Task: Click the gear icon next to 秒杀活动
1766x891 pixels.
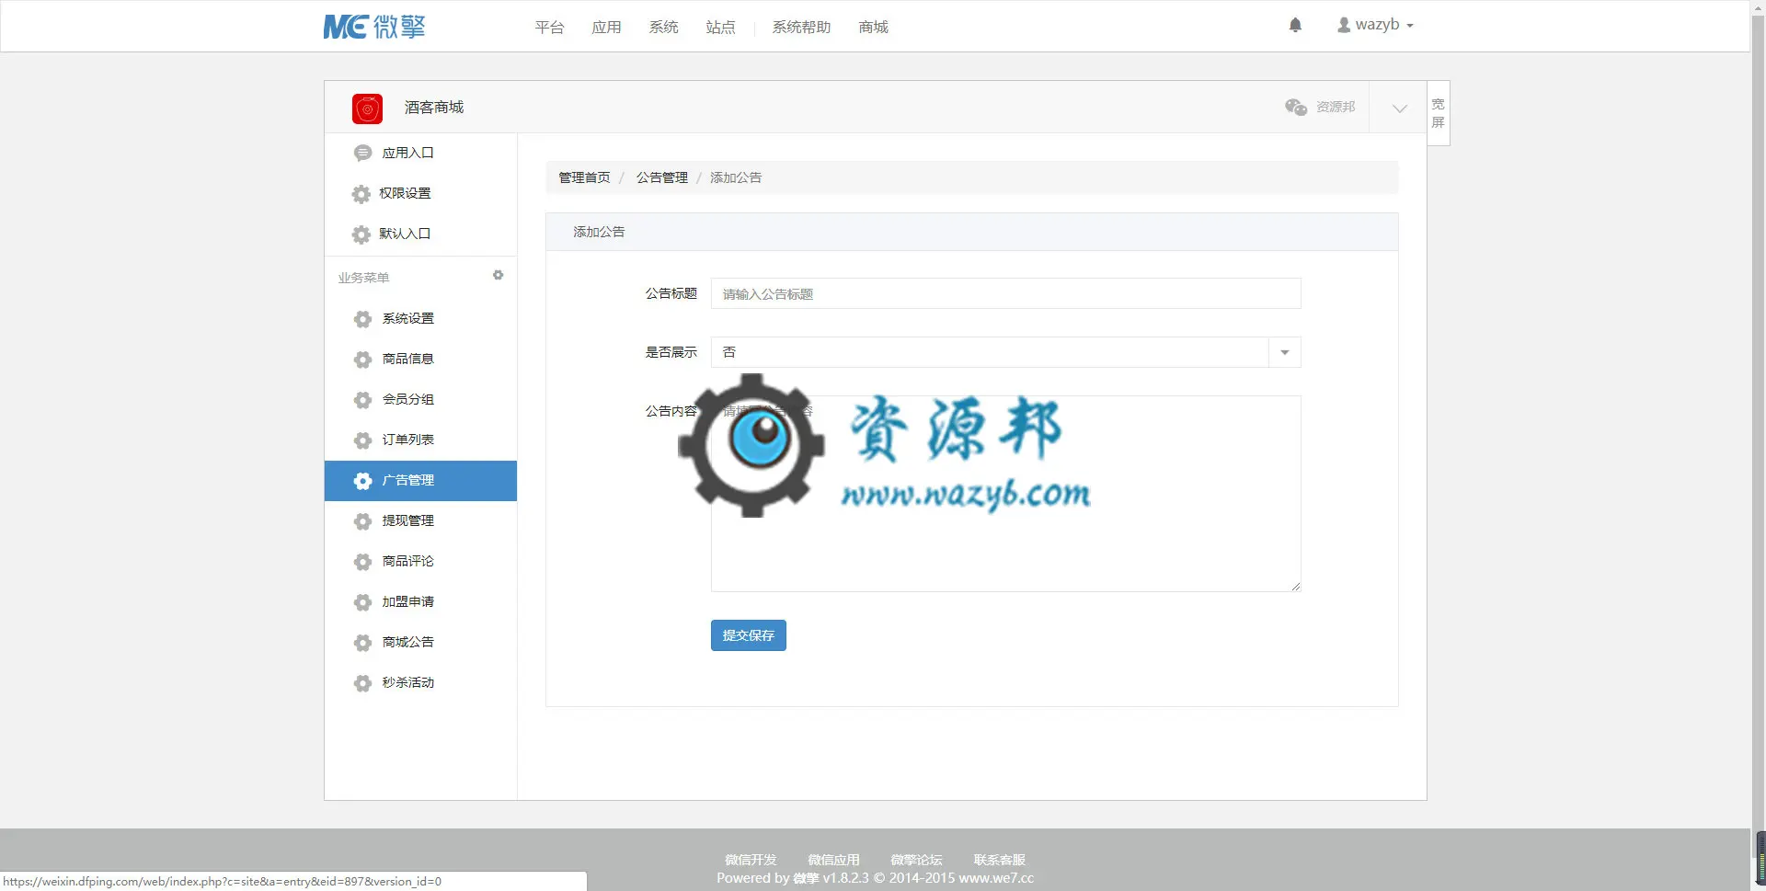Action: [363, 683]
